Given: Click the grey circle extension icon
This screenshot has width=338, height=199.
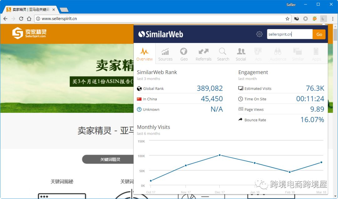Looking at the screenshot, I should pos(305,19).
